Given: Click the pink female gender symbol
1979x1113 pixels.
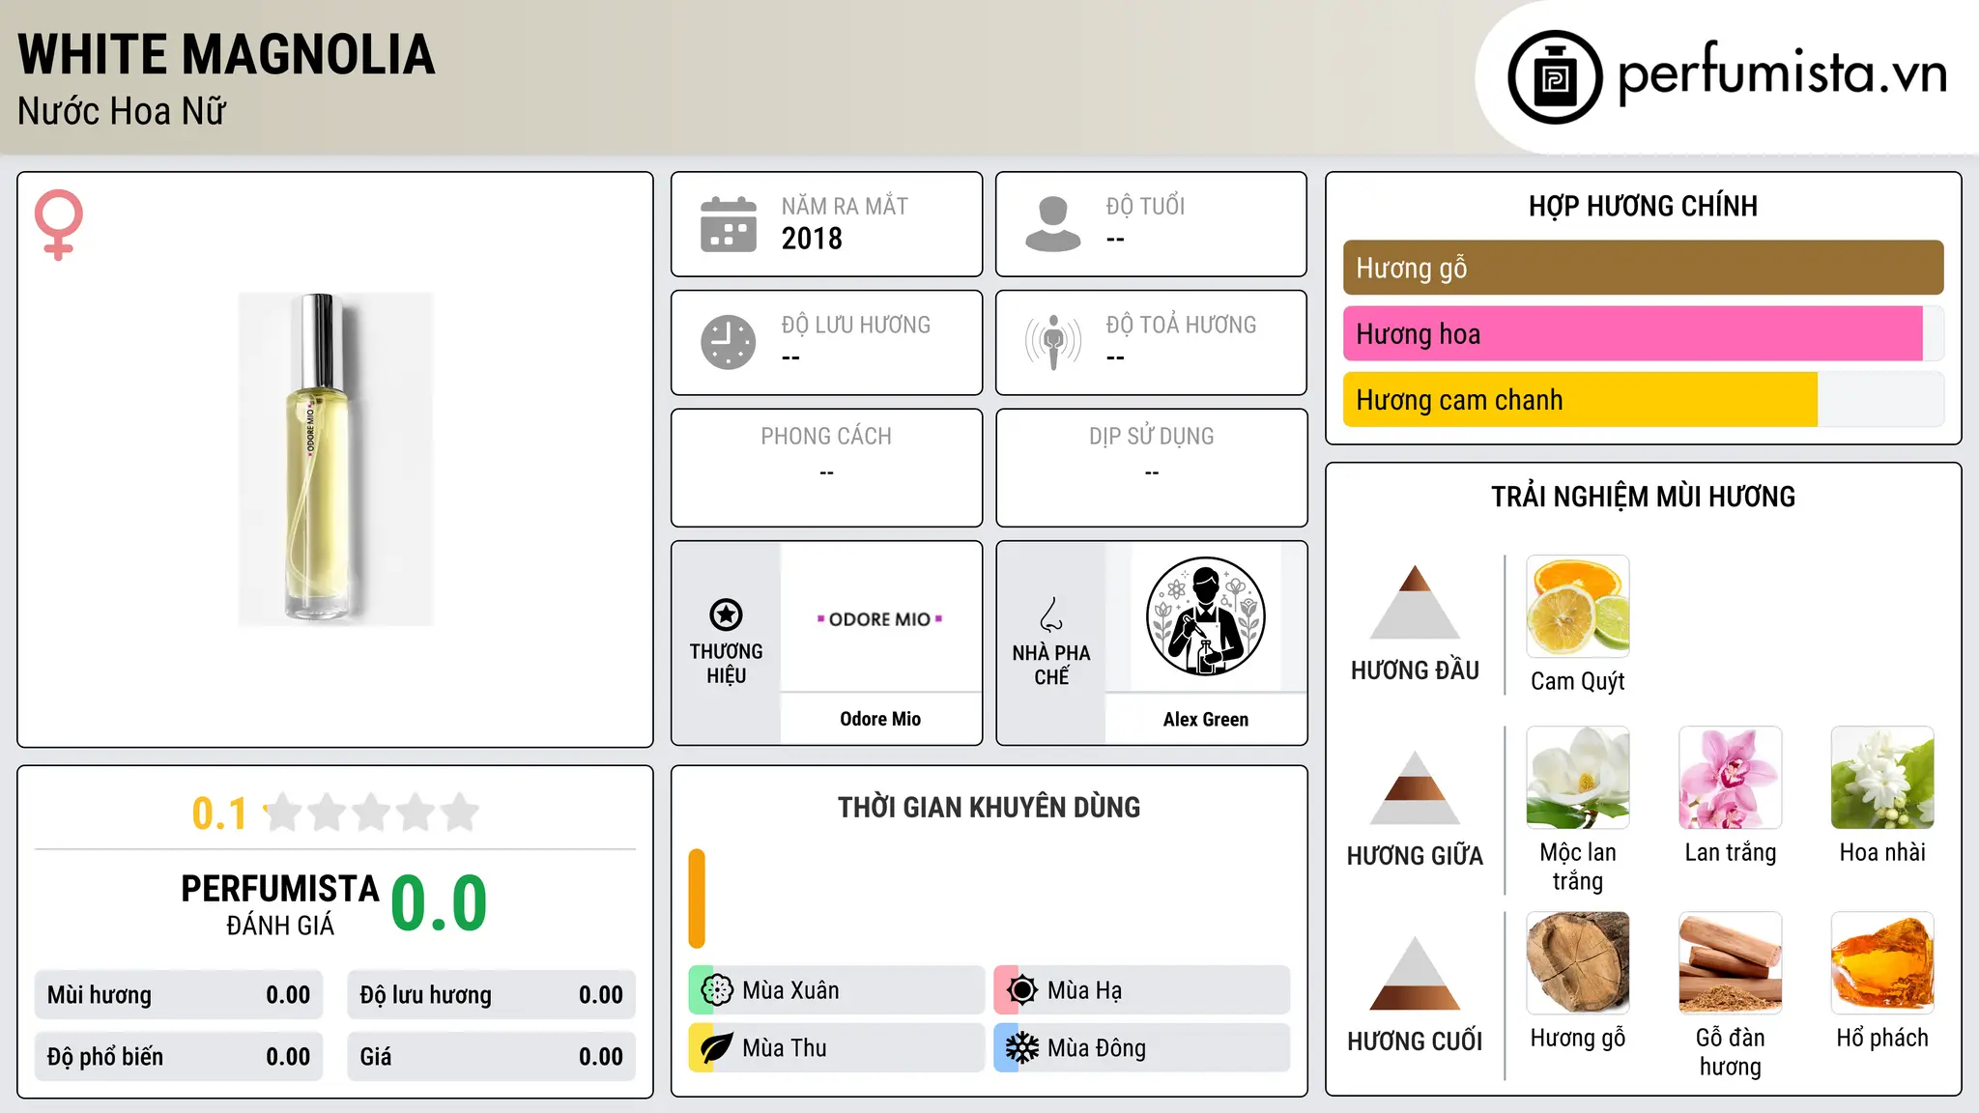Looking at the screenshot, I should [58, 224].
